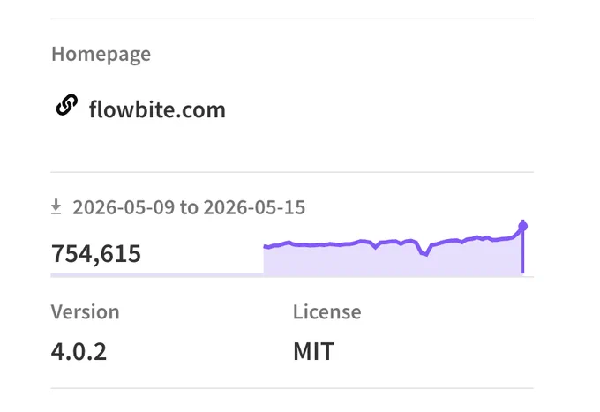
Task: Click the download arrow icon by date range
Action: coord(56,206)
